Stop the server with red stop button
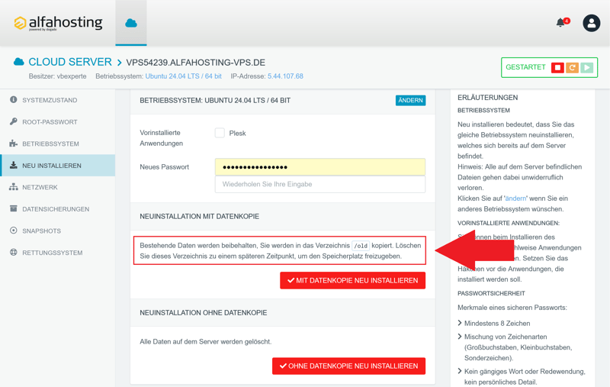The image size is (610, 387). [x=557, y=68]
